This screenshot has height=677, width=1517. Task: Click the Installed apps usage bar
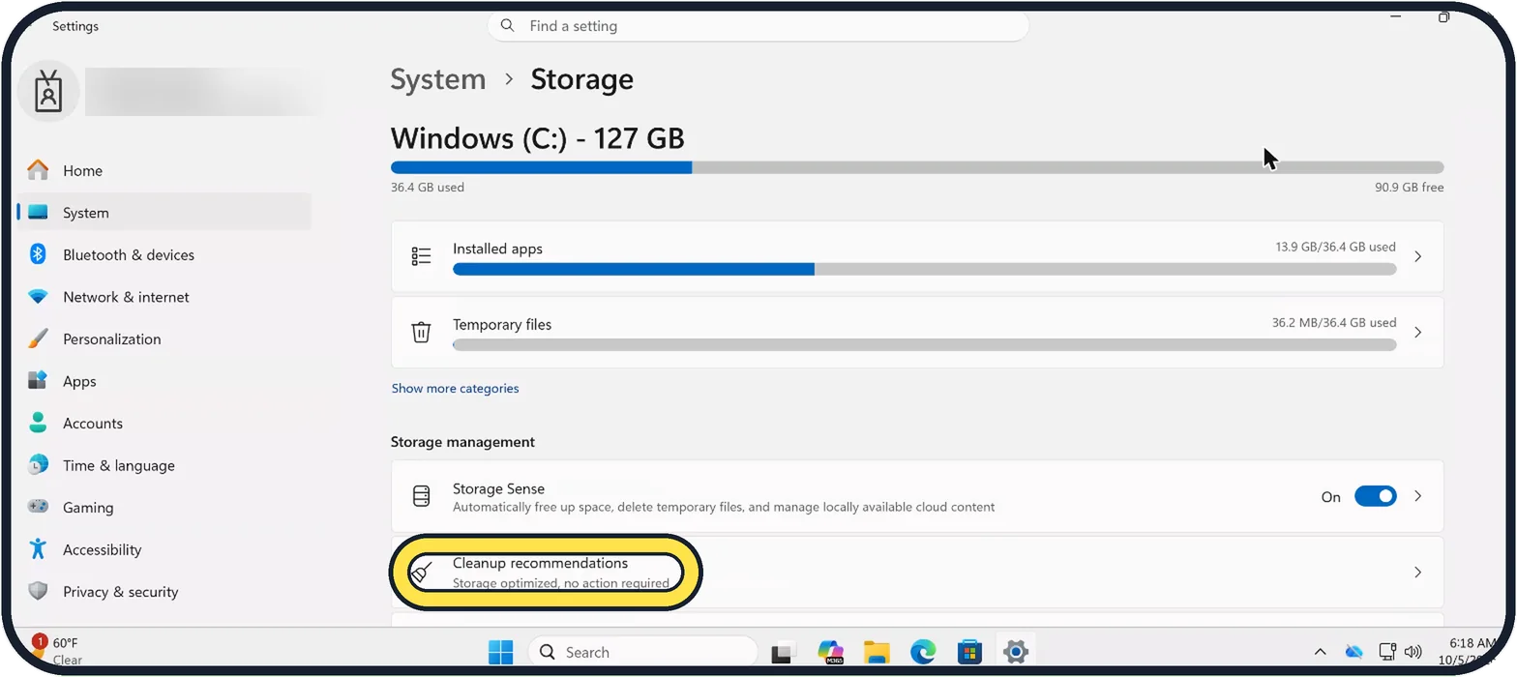(924, 269)
